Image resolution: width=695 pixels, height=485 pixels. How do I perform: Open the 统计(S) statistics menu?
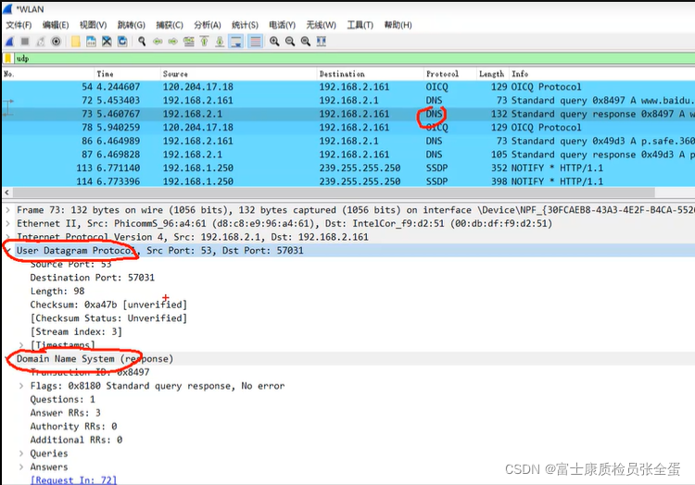click(x=245, y=25)
